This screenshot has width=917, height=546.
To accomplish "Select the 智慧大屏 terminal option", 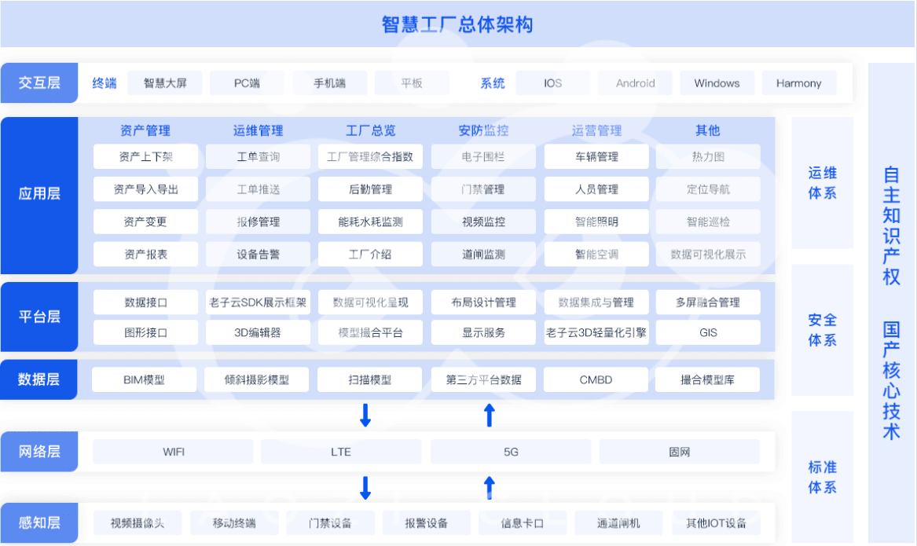I will click(x=165, y=82).
